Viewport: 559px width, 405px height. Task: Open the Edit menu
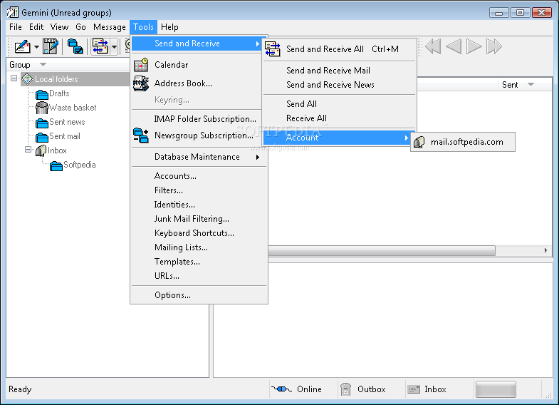click(36, 27)
